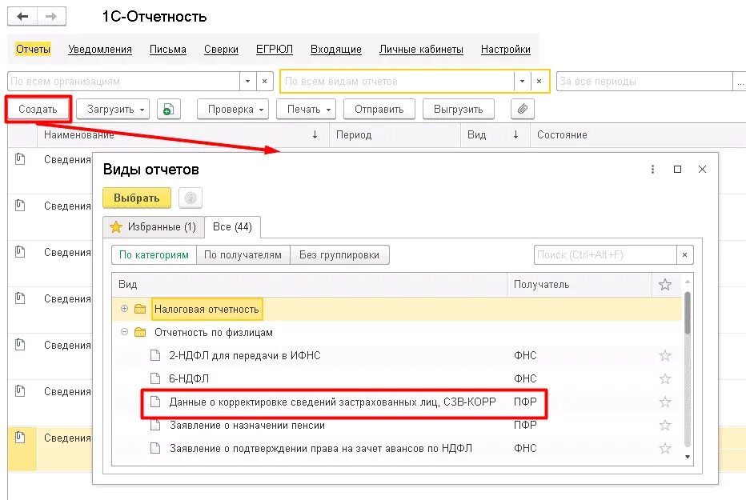Viewport: 746px width, 500px height.
Task: Click the sort arrow in the Вид column
Action: coord(515,135)
